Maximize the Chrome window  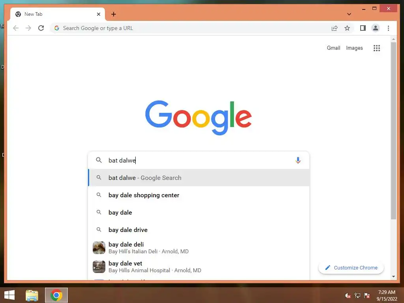click(x=374, y=9)
